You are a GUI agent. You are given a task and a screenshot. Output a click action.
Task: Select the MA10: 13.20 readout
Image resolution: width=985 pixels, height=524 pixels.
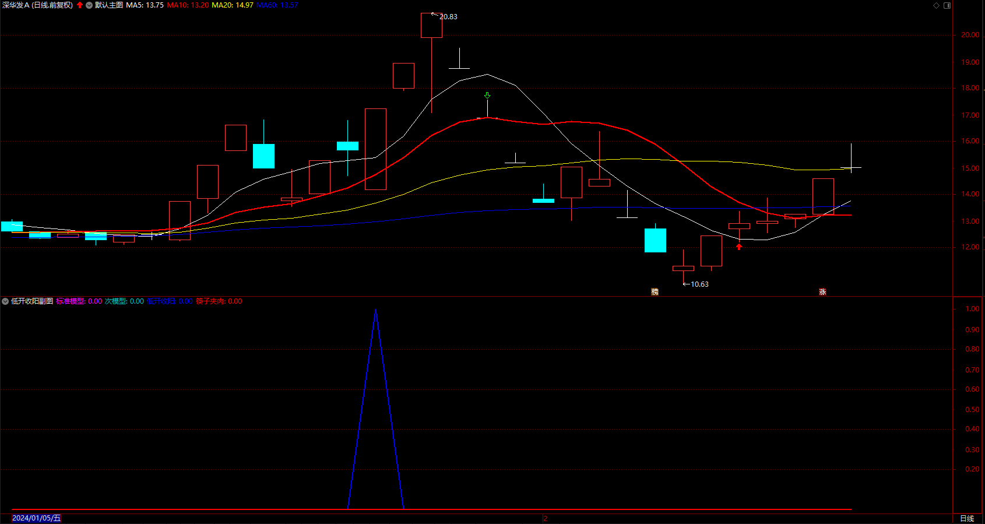click(188, 5)
